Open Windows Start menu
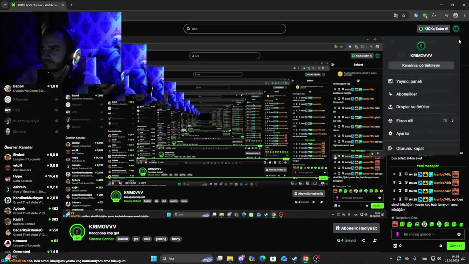This screenshot has width=469, height=264. (x=154, y=258)
